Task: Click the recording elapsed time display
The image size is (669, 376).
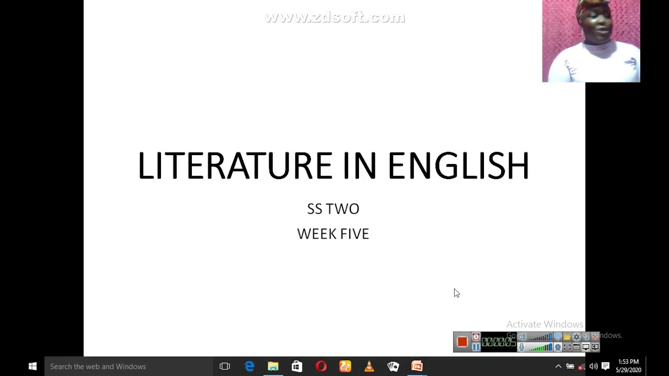Action: tap(499, 342)
